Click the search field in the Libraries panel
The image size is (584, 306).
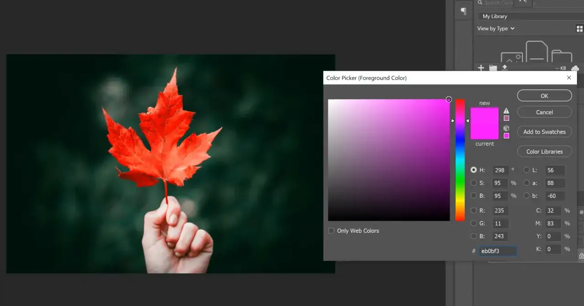(497, 3)
